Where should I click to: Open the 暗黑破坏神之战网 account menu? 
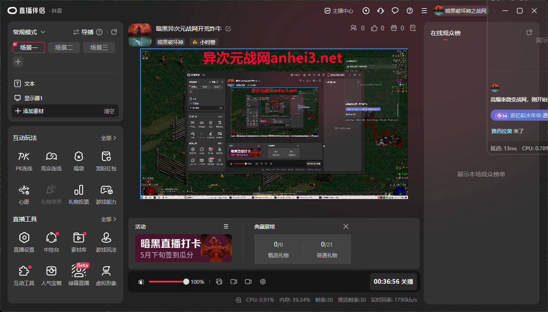pyautogui.click(x=460, y=11)
